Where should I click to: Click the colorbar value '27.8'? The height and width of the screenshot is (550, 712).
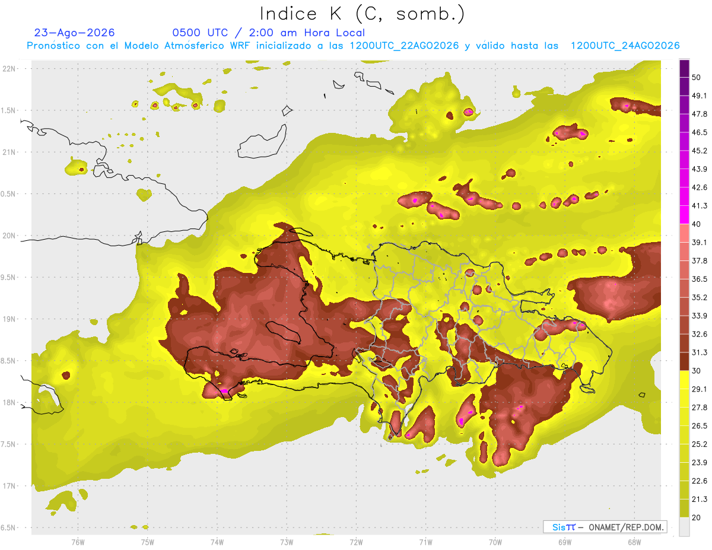(x=699, y=407)
